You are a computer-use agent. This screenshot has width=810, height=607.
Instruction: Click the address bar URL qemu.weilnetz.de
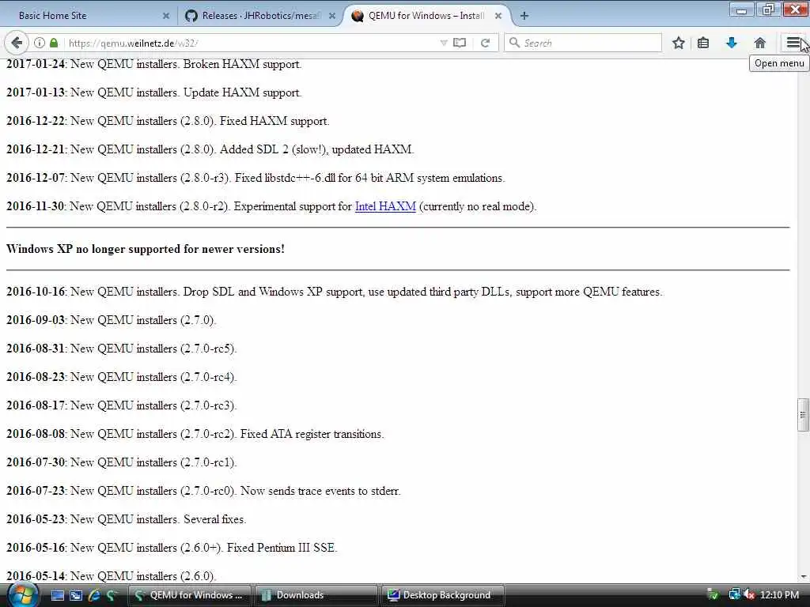[x=133, y=43]
